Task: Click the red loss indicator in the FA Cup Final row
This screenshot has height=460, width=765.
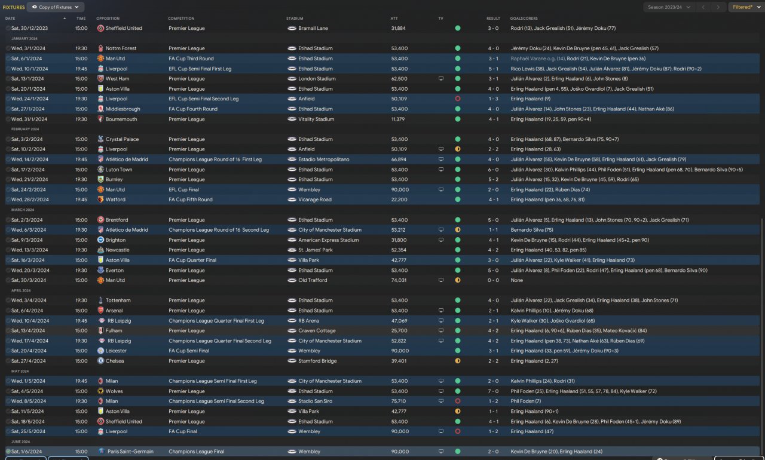Action: click(458, 431)
